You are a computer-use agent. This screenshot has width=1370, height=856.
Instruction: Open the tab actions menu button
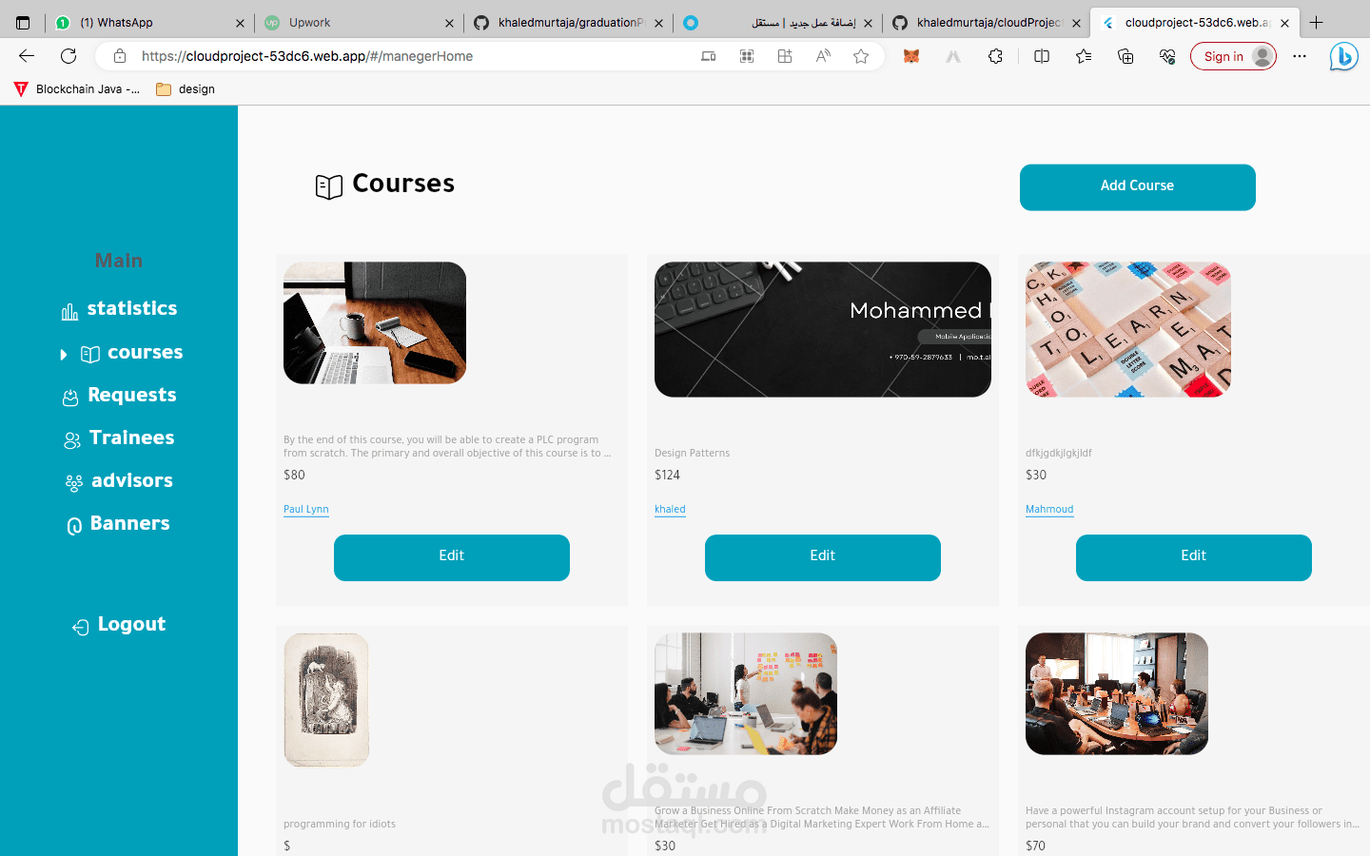click(23, 23)
